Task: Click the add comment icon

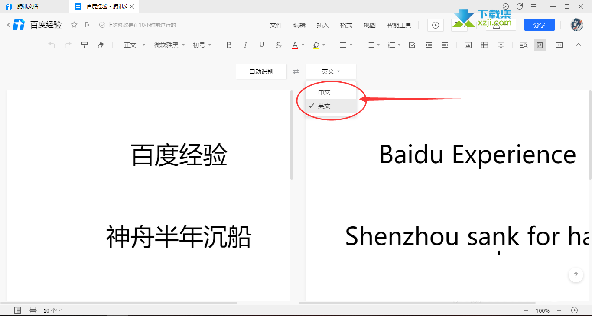Action: click(501, 45)
